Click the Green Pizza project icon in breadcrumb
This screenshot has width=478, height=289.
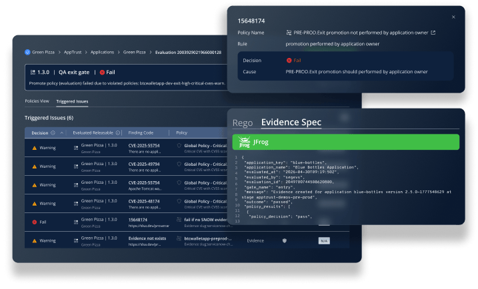pos(27,52)
